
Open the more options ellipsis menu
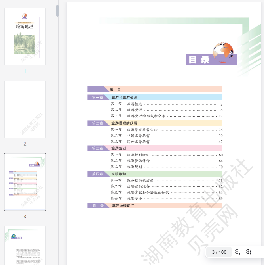(x=260, y=252)
